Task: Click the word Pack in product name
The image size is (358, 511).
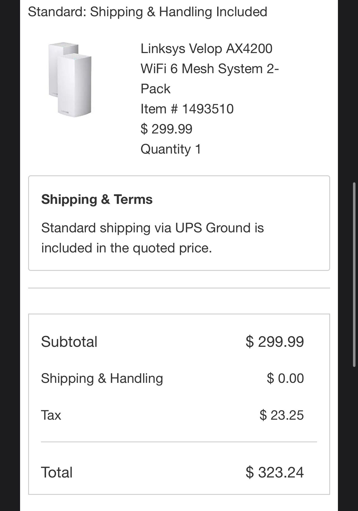Action: 155,89
